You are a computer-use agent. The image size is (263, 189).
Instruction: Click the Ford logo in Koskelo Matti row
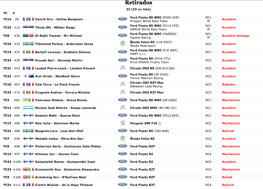[123, 115]
